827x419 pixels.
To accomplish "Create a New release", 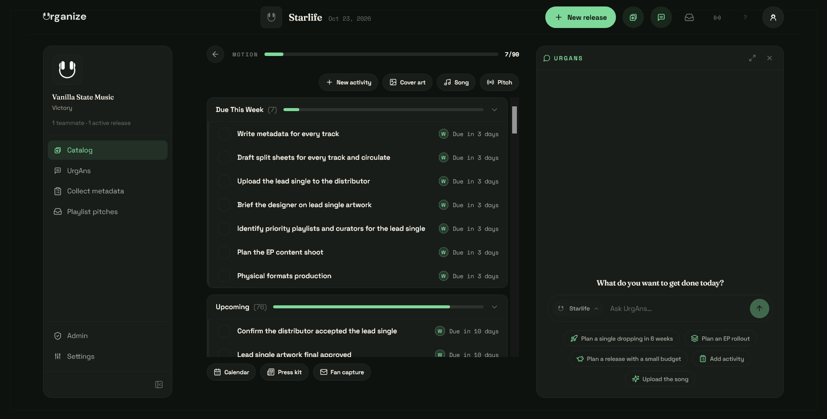I will click(580, 17).
